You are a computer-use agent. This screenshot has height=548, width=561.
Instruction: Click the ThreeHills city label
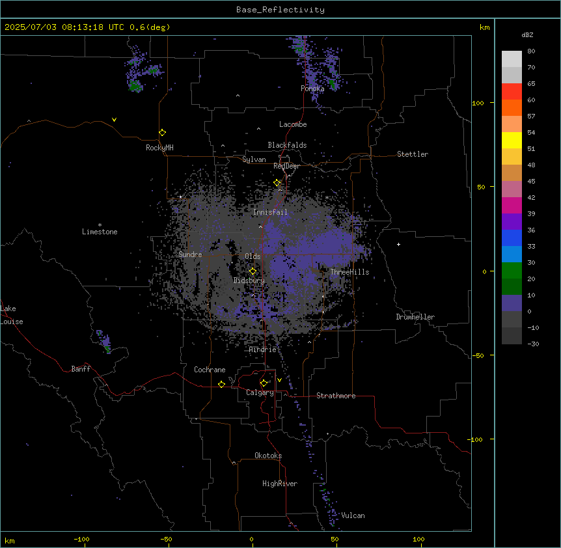click(x=349, y=272)
